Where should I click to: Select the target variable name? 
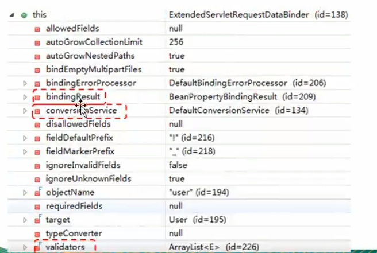click(57, 220)
